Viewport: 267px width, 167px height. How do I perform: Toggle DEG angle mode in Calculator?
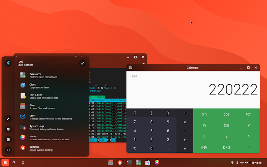point(226,147)
